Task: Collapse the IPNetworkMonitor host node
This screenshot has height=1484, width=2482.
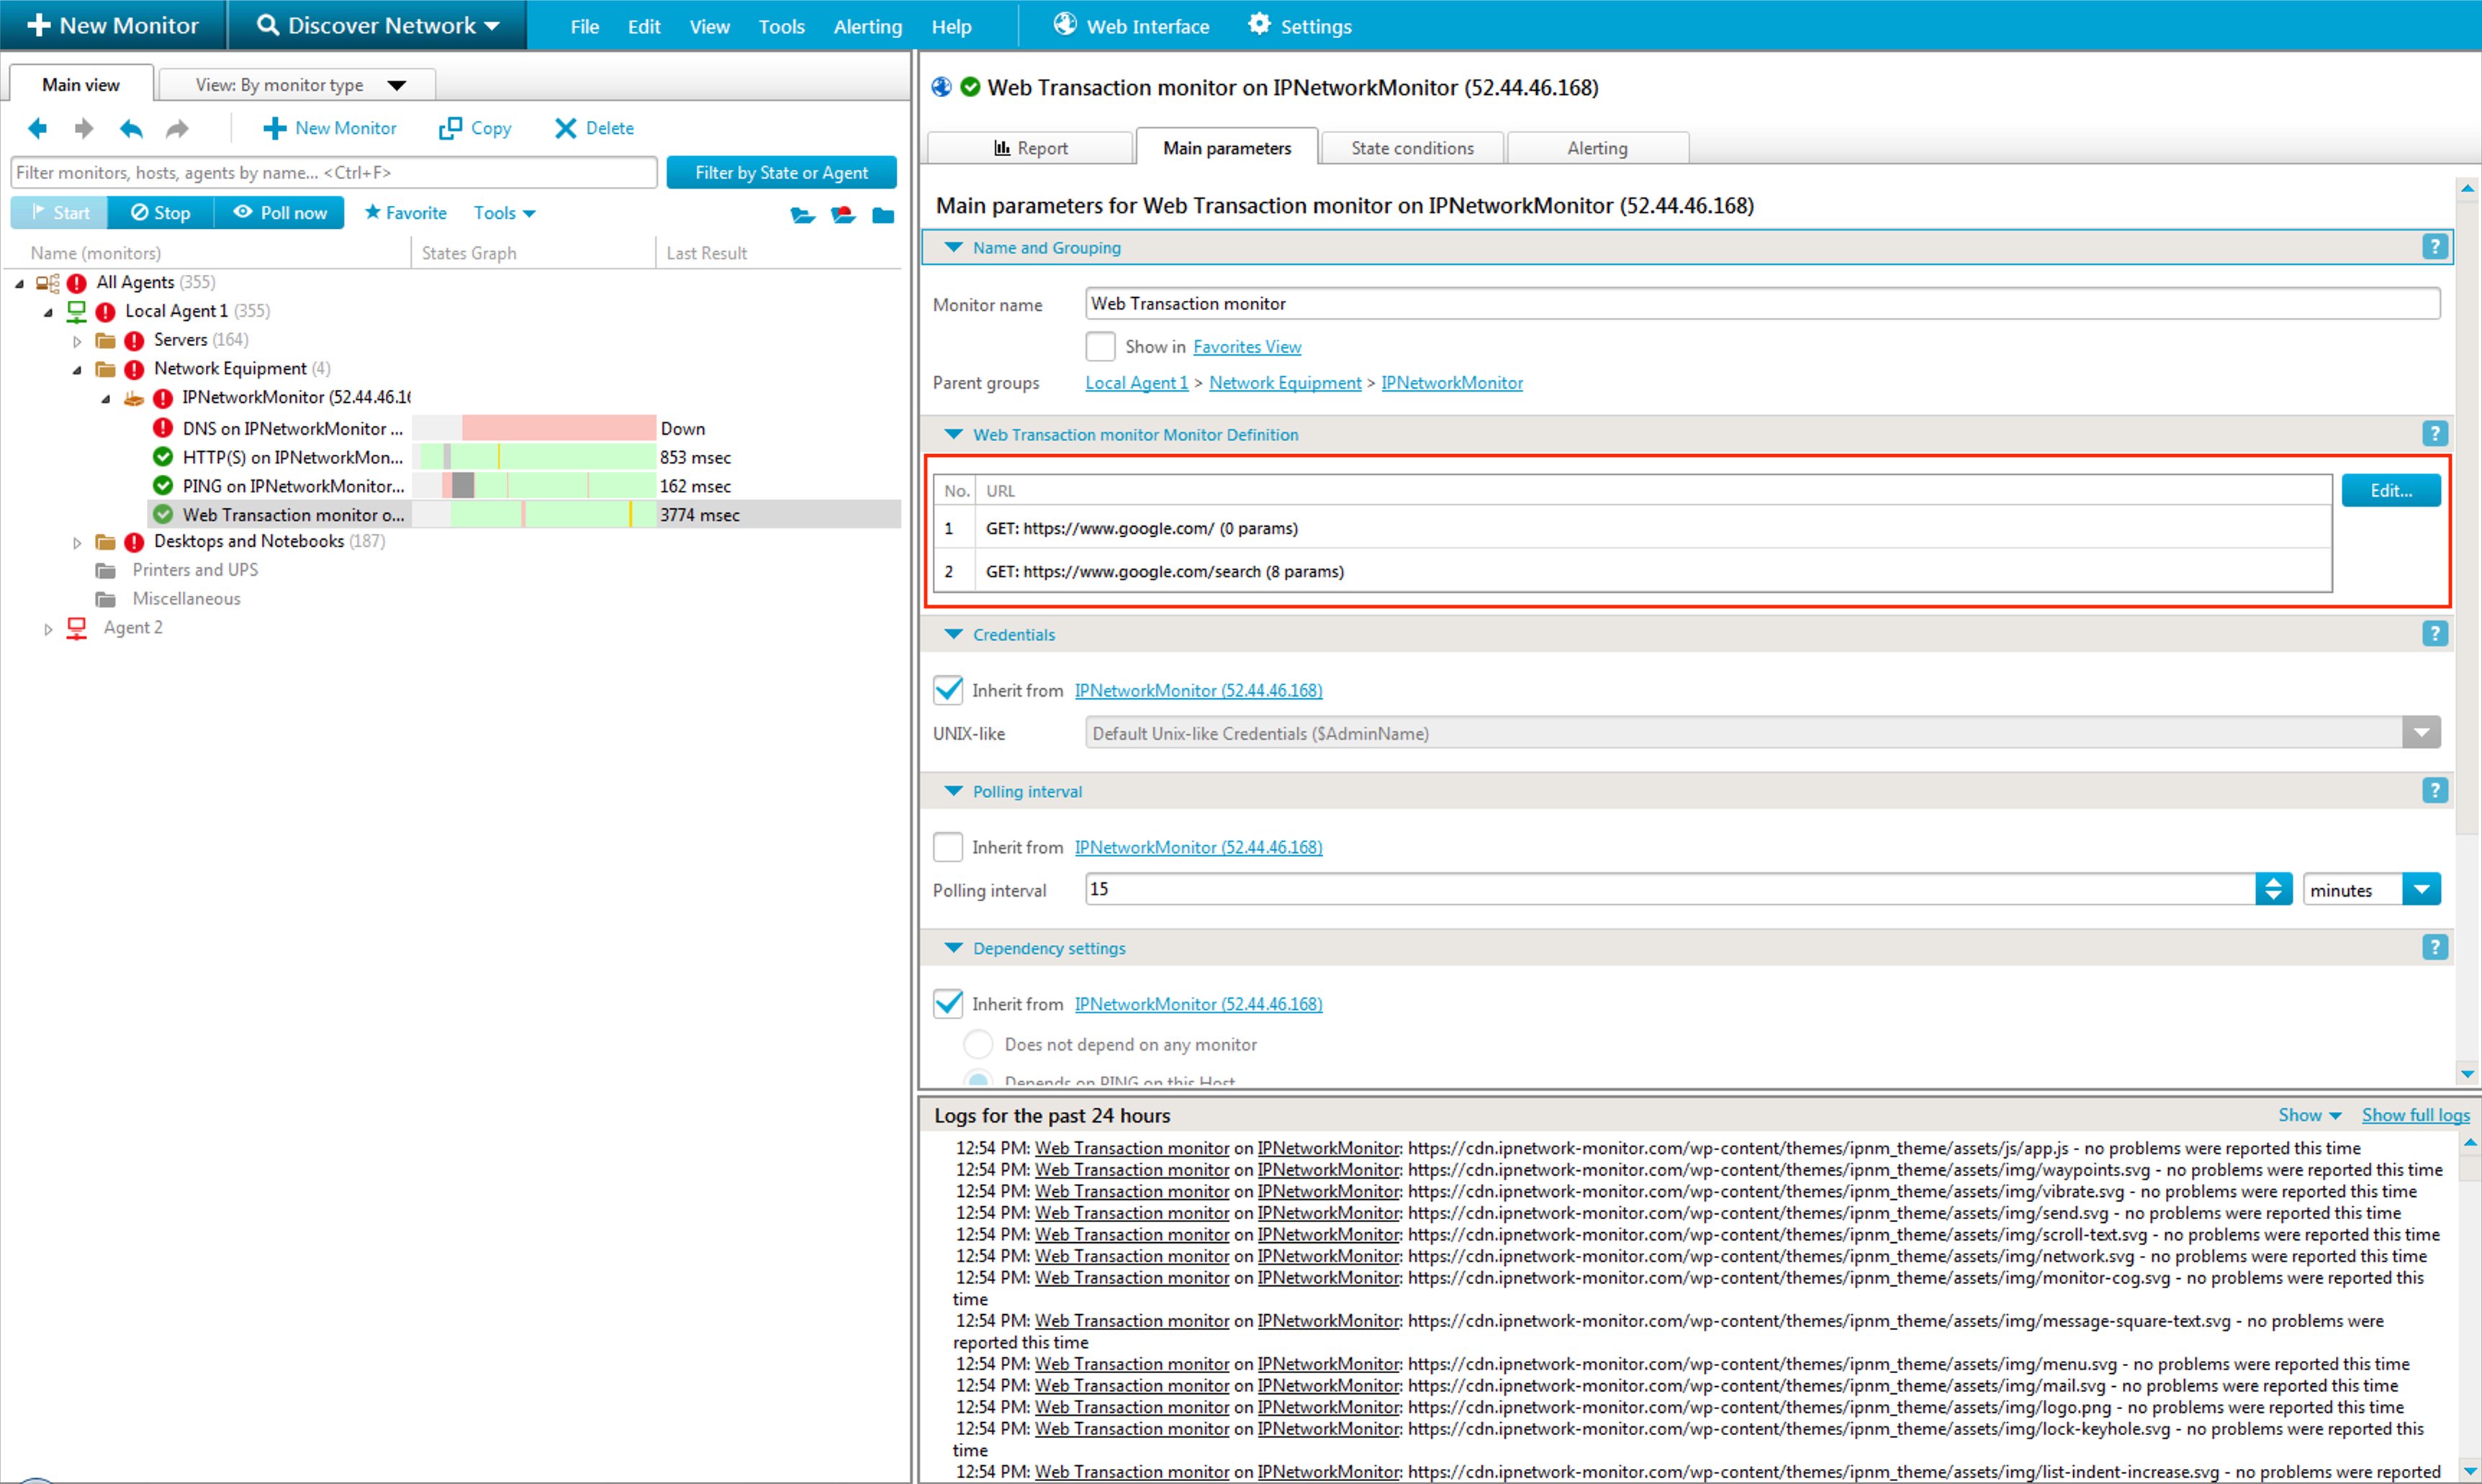Action: point(106,399)
